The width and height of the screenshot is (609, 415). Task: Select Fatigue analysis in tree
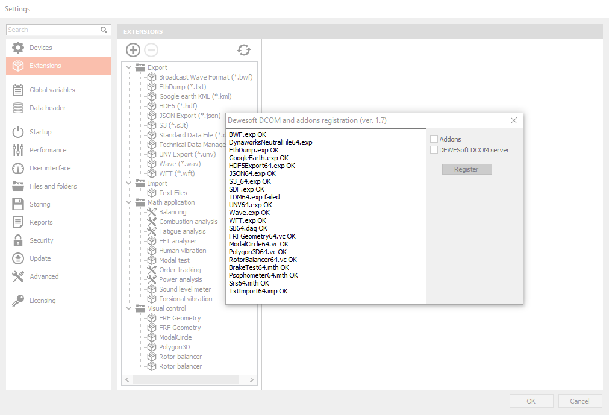pyautogui.click(x=183, y=231)
